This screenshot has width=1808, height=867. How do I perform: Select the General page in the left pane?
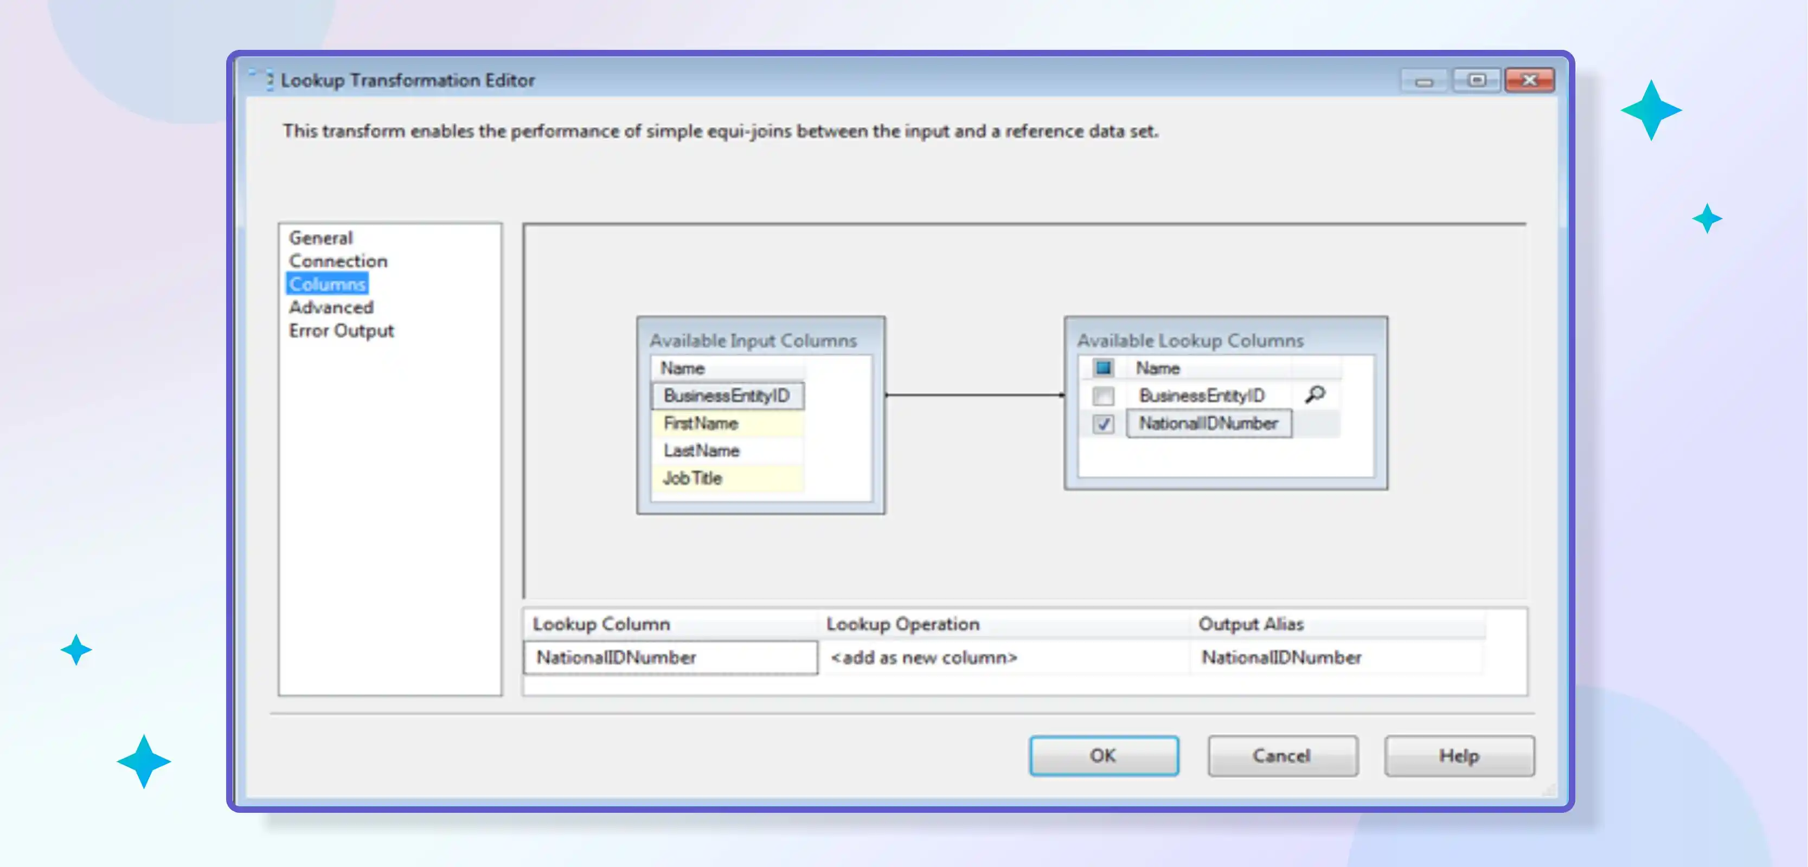[x=322, y=237]
